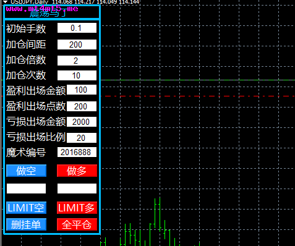Focus the 亏损出场金额 field showing 2000
Screen dimensions: 295x246
tap(82, 122)
